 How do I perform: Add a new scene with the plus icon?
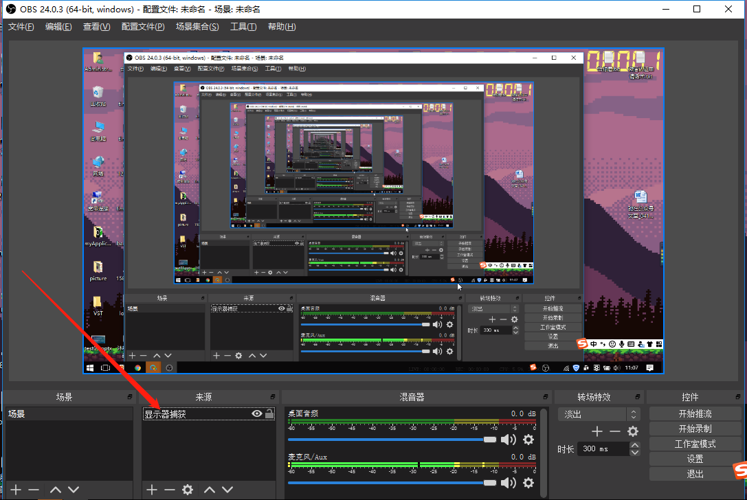tap(16, 490)
